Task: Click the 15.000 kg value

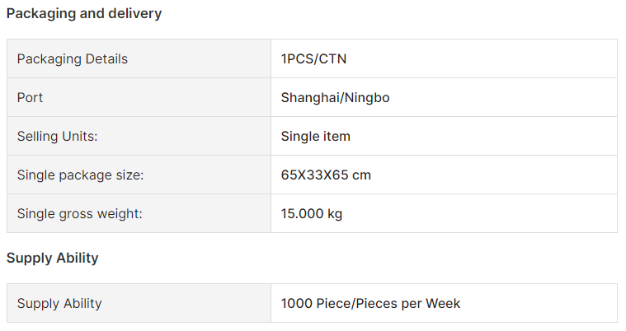Action: [x=312, y=214]
